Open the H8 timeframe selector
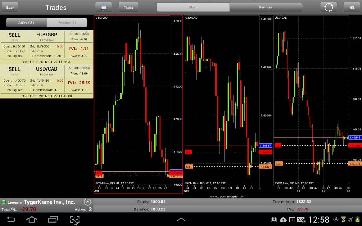Viewport: 362px width, 226px height. pyautogui.click(x=352, y=7)
